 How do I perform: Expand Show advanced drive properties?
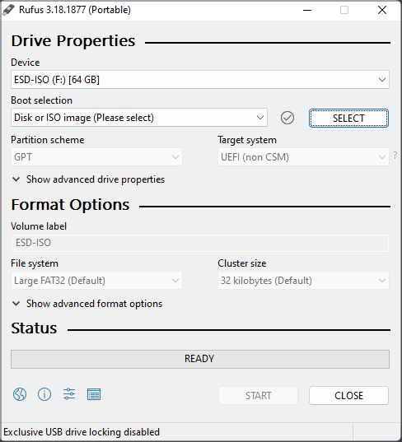89,179
